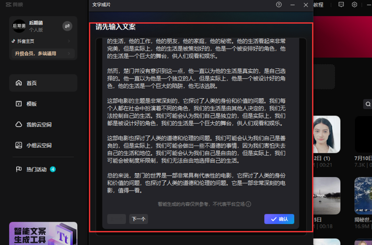The width and height of the screenshot is (372, 245).
Task: Select the 模板 templates icon in the sidebar
Action: 20,104
